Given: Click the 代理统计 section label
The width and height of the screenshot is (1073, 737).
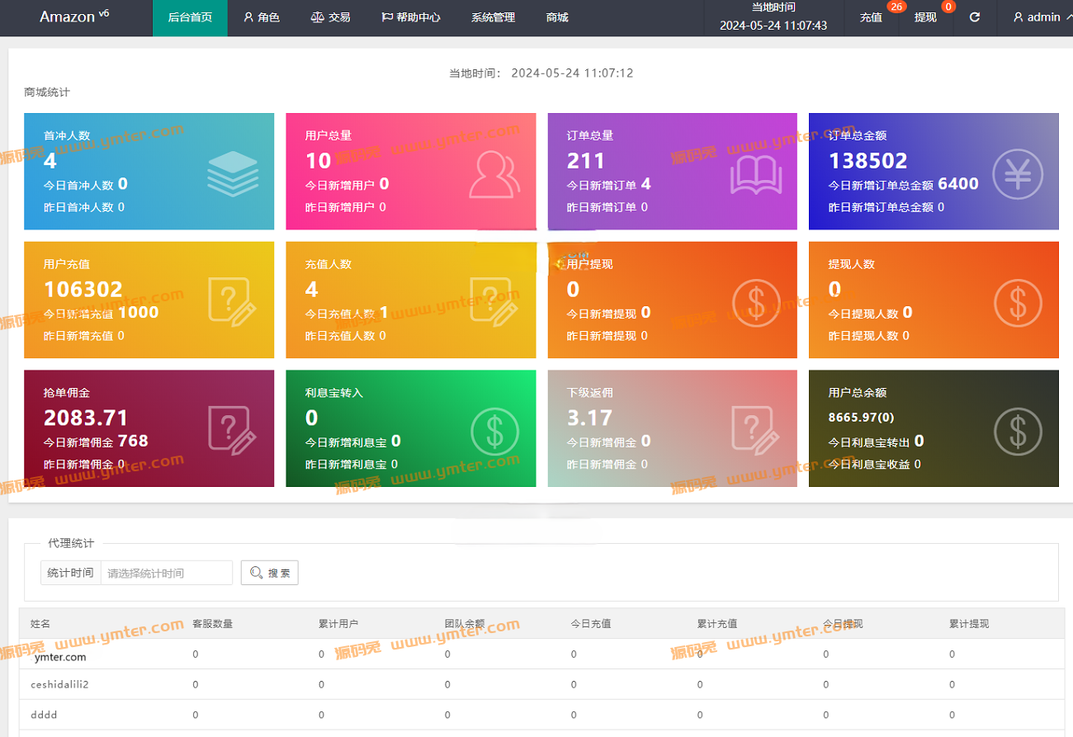Looking at the screenshot, I should 71,543.
